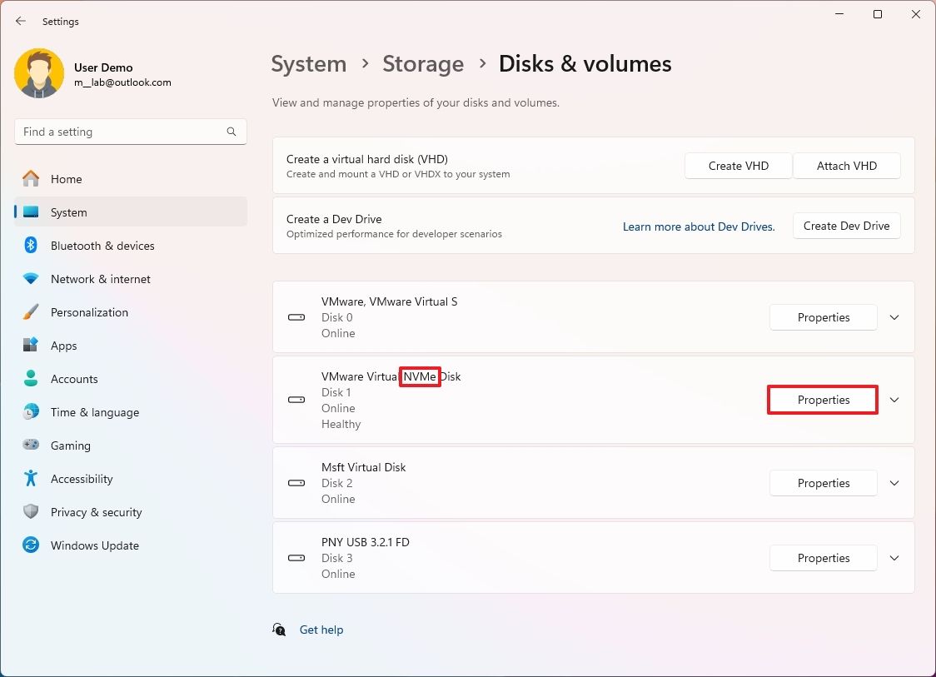
Task: Select the Gaming controller icon
Action: pos(30,446)
